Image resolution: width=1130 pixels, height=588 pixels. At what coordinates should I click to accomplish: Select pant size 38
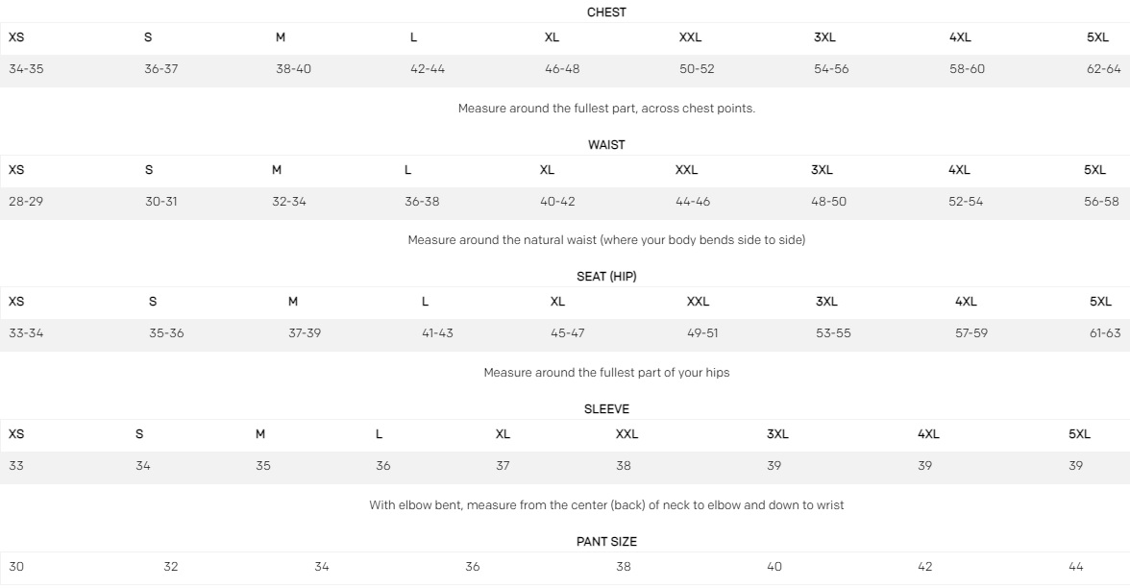(x=624, y=567)
